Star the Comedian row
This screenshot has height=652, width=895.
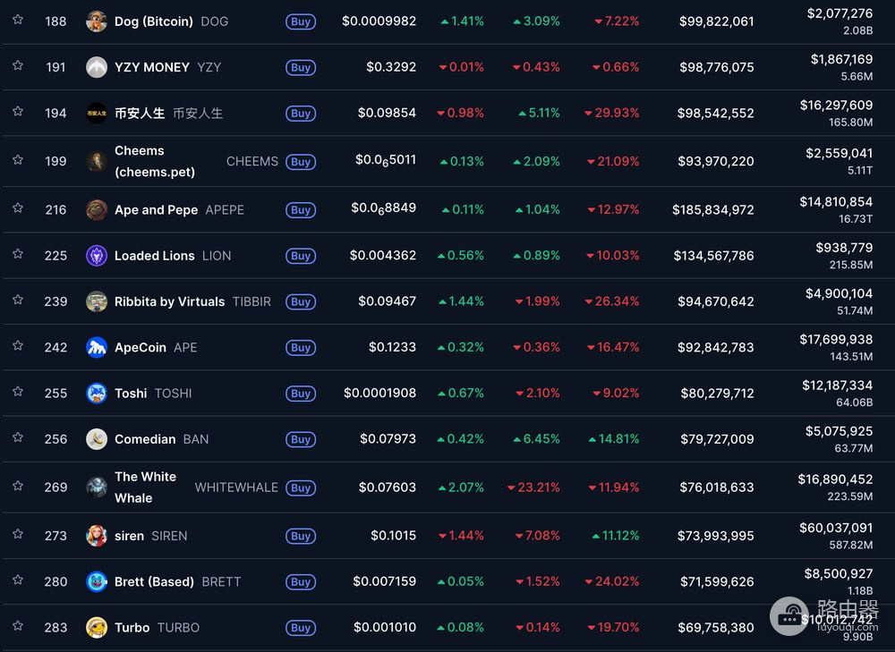[x=18, y=437]
